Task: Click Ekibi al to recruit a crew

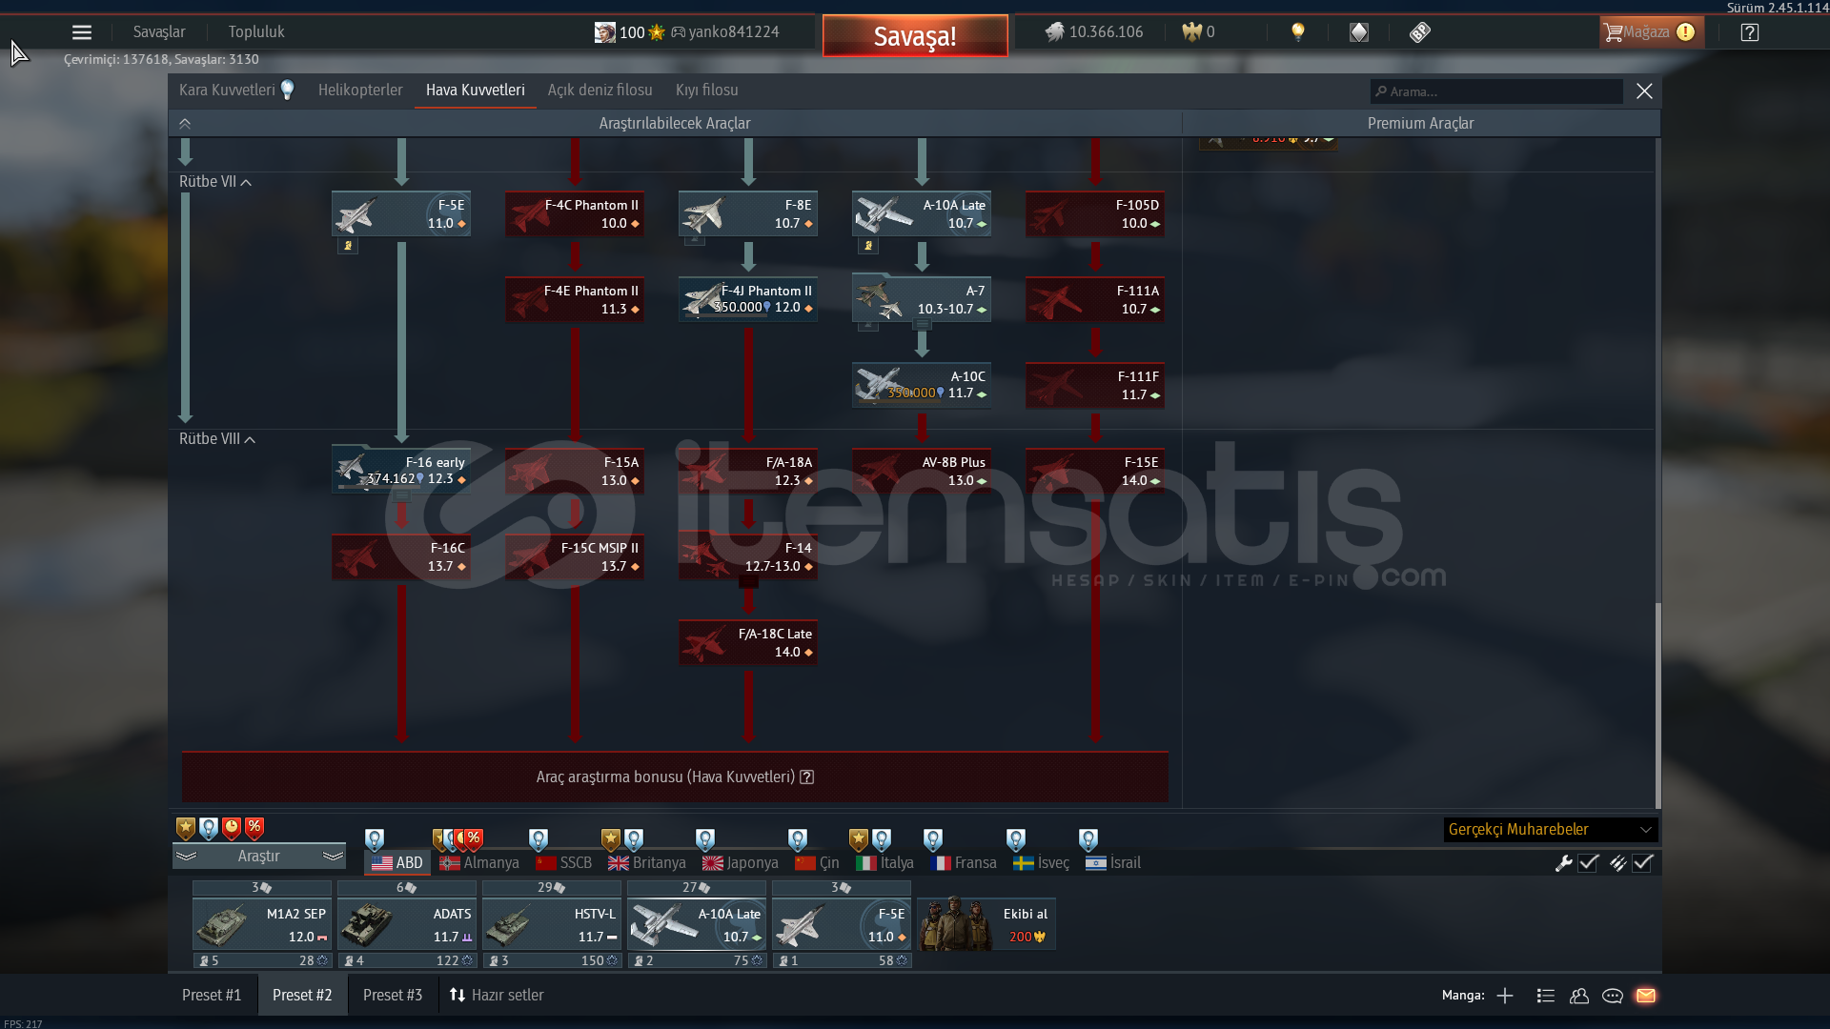Action: pos(986,924)
